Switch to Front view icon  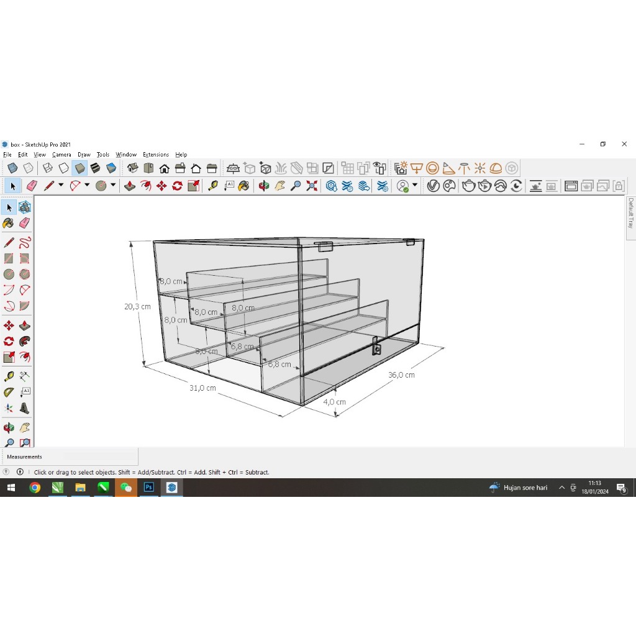164,168
